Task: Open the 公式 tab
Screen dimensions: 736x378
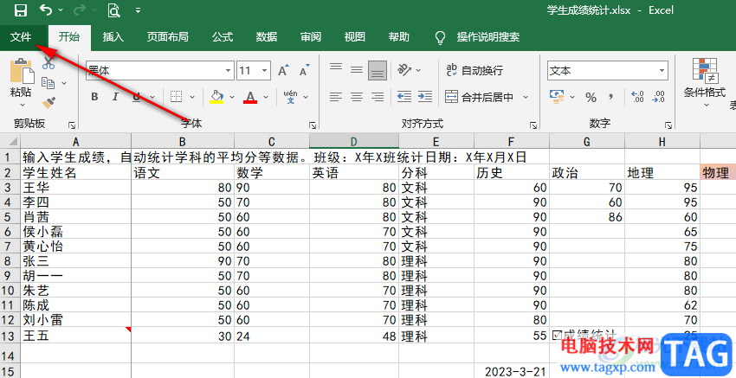Action: pos(223,37)
